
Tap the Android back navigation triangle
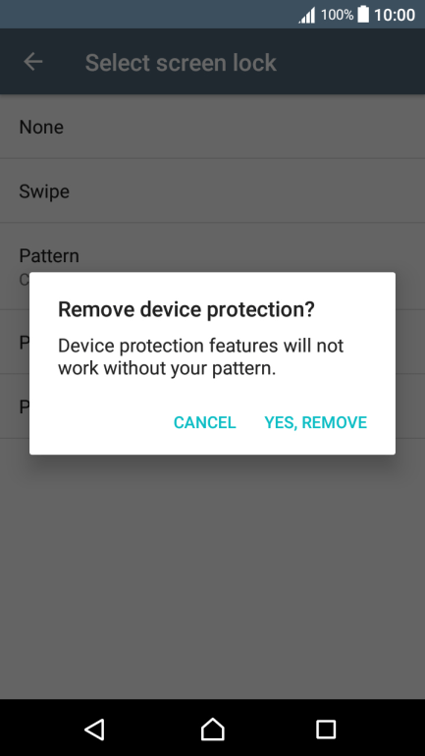click(x=95, y=729)
